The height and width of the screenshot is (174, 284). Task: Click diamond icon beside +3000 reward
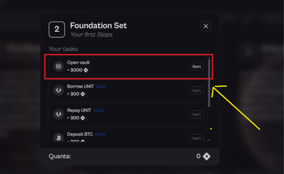click(86, 70)
